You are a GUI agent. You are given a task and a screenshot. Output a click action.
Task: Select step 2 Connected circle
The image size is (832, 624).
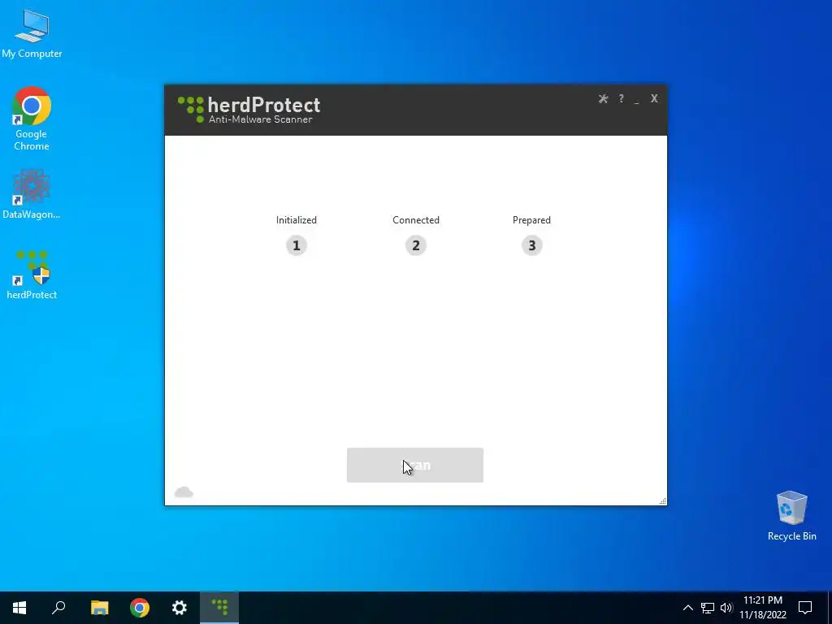click(415, 245)
